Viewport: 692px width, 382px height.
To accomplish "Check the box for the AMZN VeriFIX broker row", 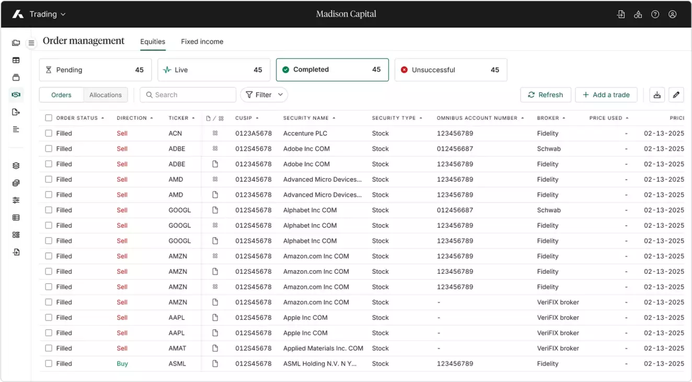I will pyautogui.click(x=49, y=302).
